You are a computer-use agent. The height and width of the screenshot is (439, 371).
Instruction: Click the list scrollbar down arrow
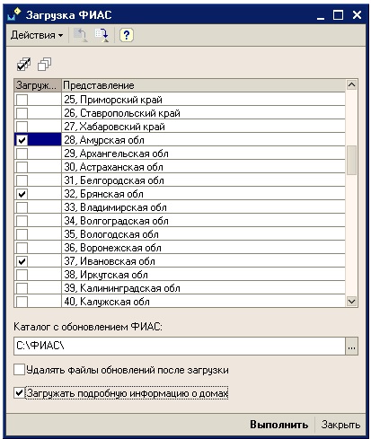pyautogui.click(x=351, y=301)
